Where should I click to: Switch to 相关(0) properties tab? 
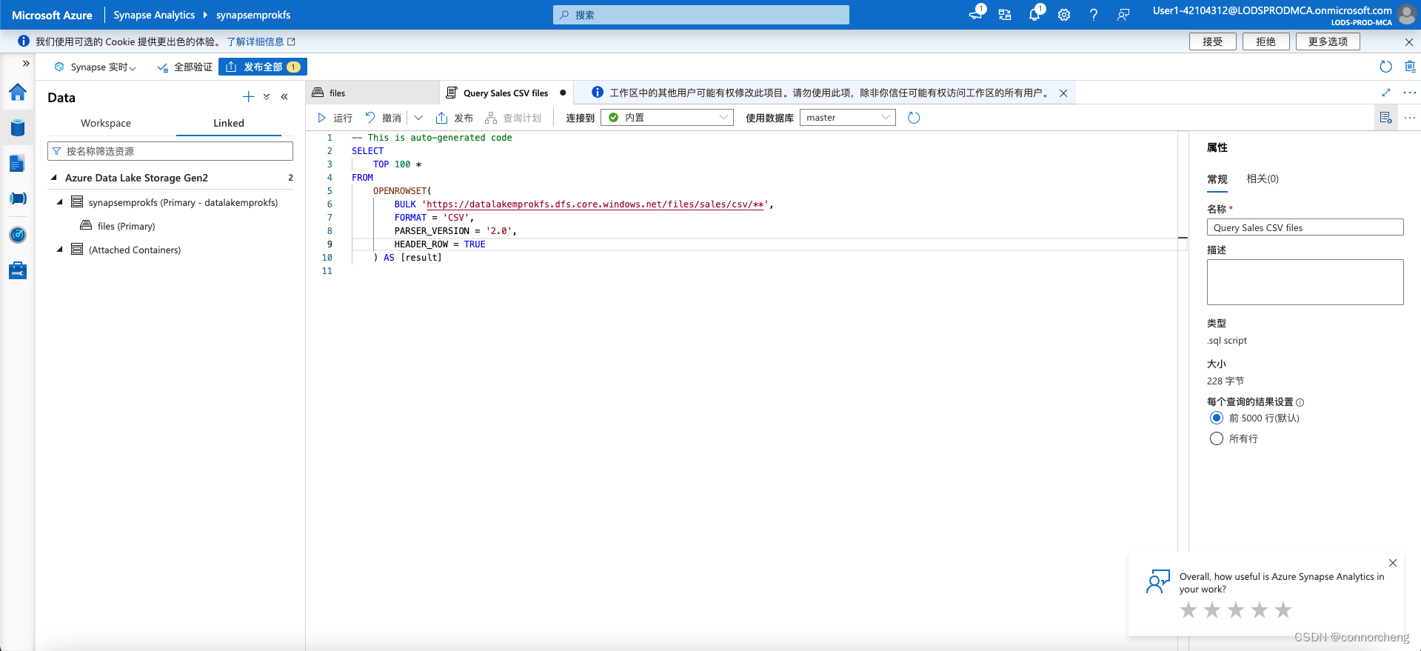click(x=1263, y=178)
